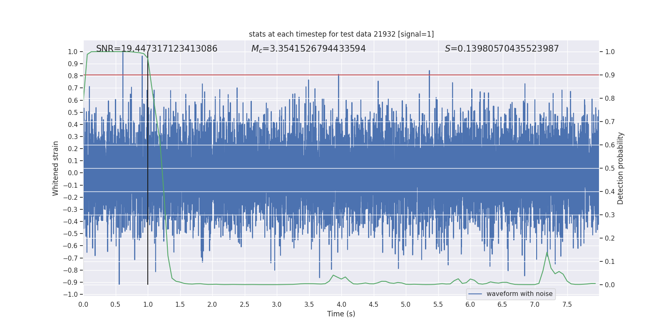Click the "waveform with noise" legend label
The width and height of the screenshot is (666, 333).
[x=519, y=294]
